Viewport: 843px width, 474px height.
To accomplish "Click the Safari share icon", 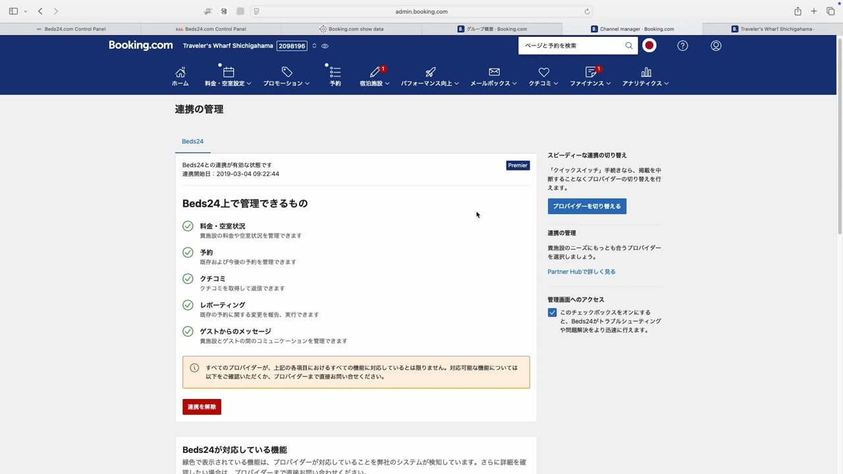I will point(798,11).
